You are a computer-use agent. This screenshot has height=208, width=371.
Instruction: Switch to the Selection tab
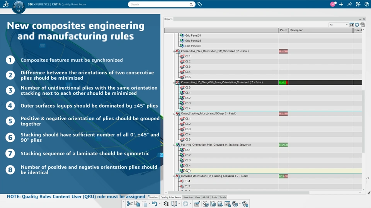188,197
